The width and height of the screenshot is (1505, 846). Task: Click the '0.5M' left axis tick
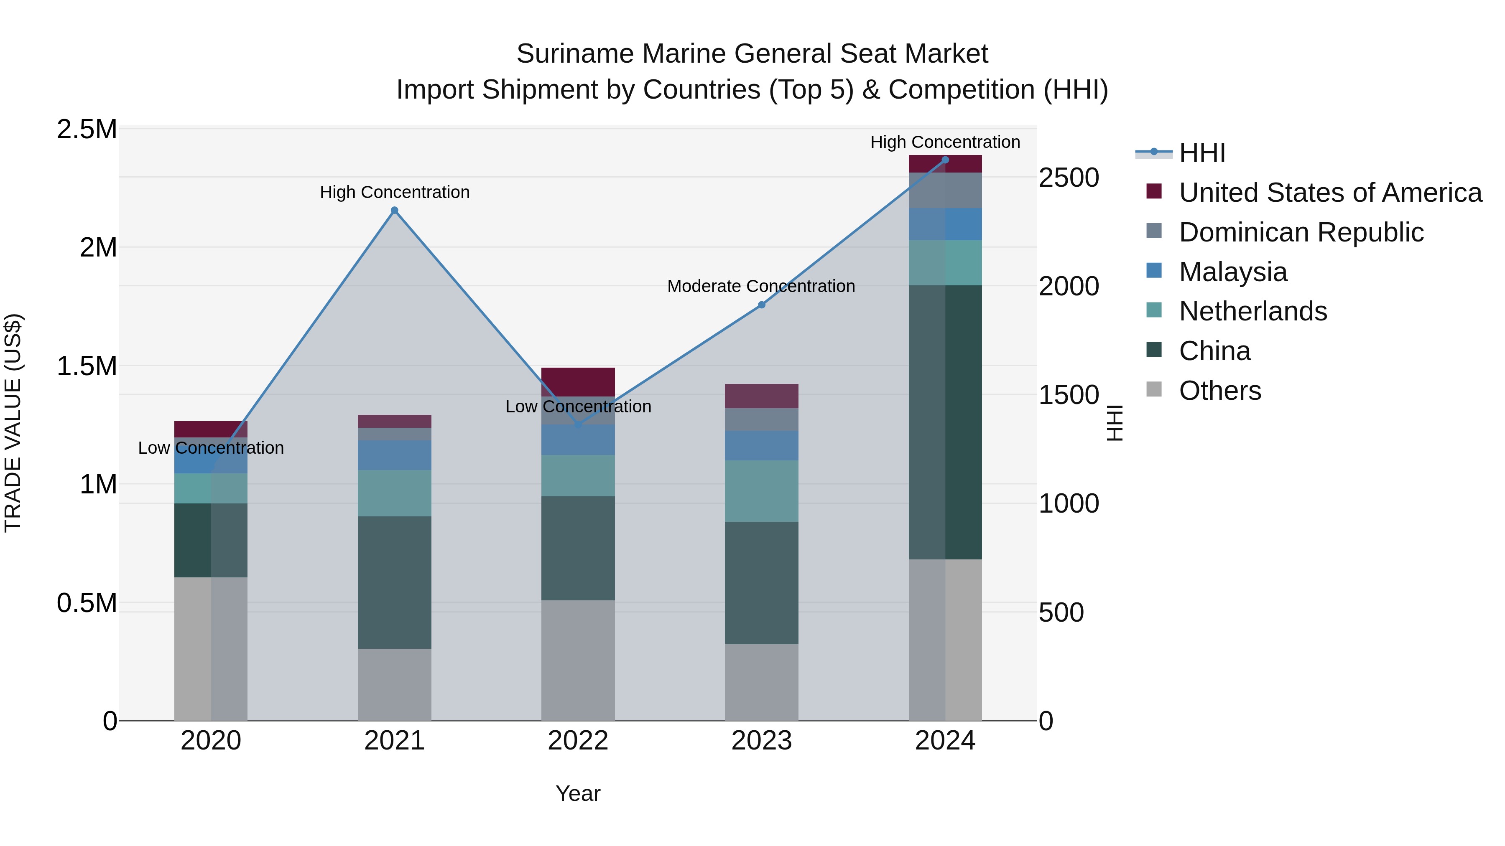click(87, 603)
